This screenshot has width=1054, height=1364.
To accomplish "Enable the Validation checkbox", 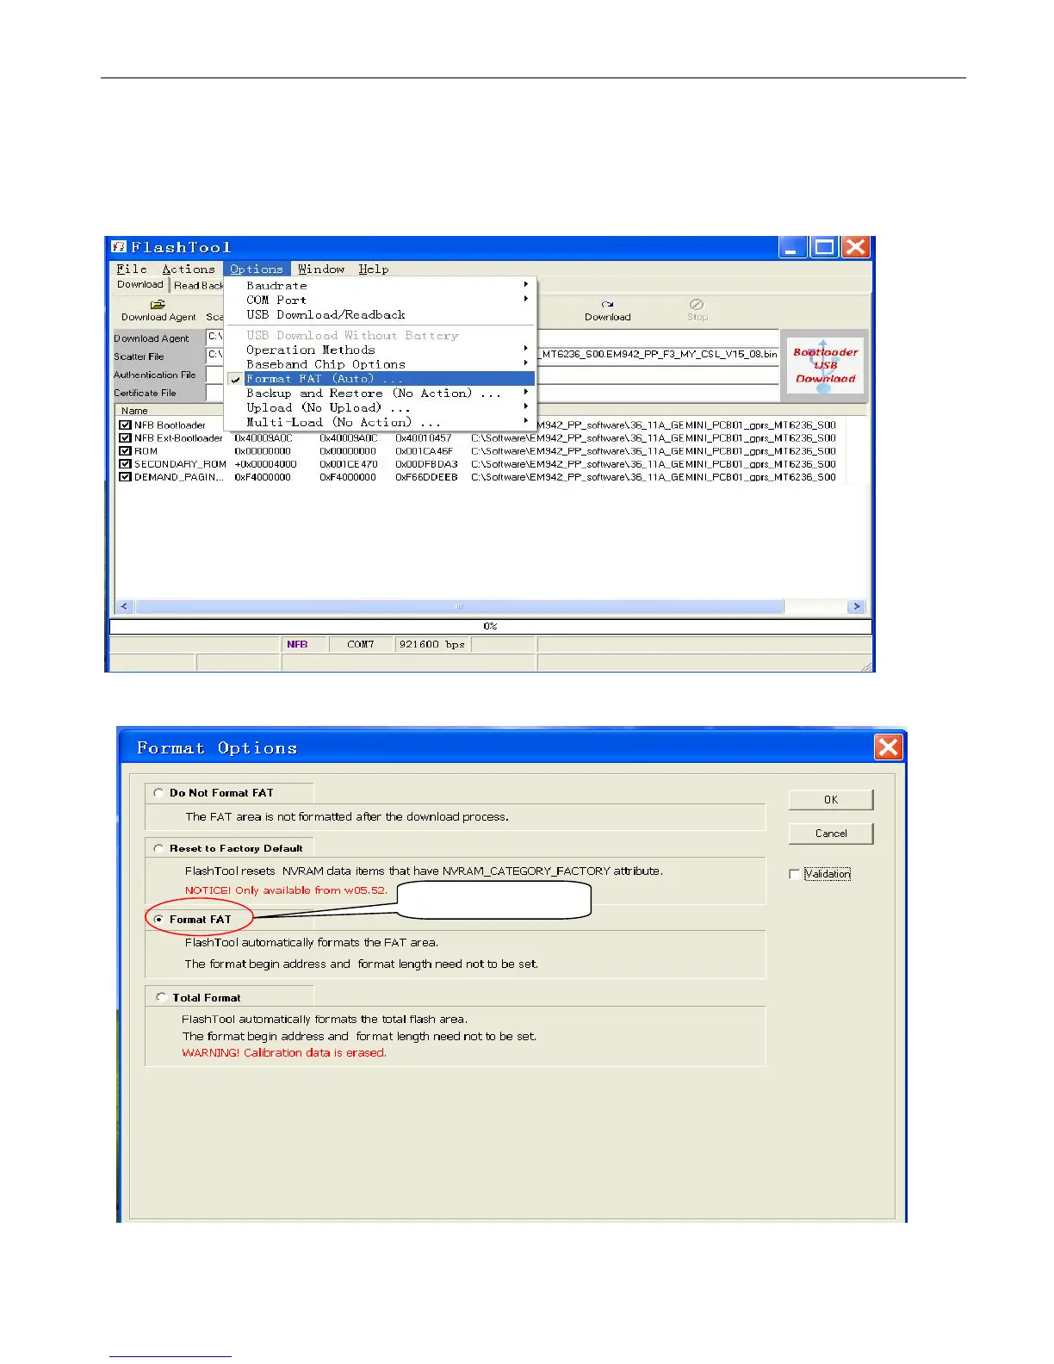I will click(794, 874).
